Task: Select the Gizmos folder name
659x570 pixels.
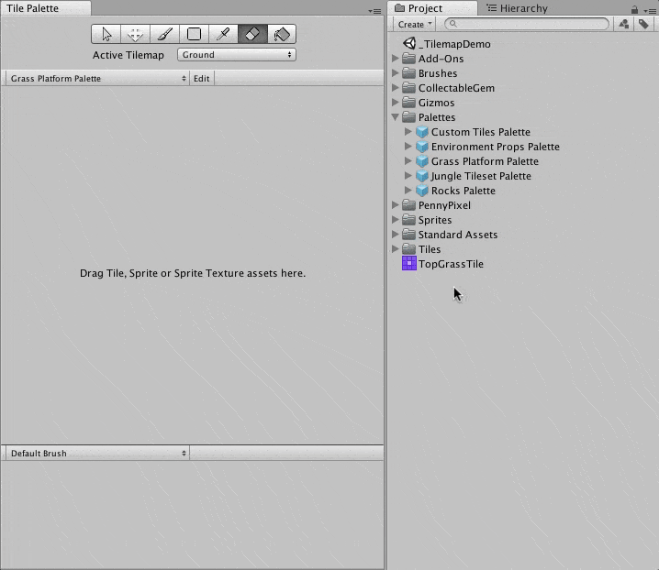Action: [x=436, y=103]
